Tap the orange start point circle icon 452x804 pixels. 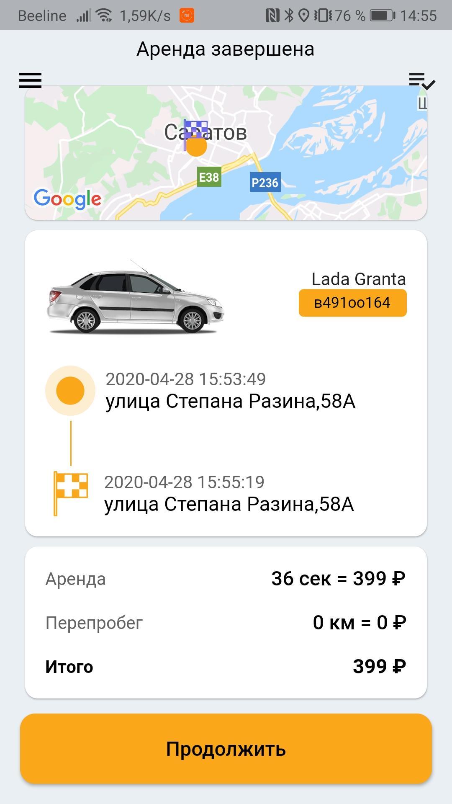click(70, 391)
